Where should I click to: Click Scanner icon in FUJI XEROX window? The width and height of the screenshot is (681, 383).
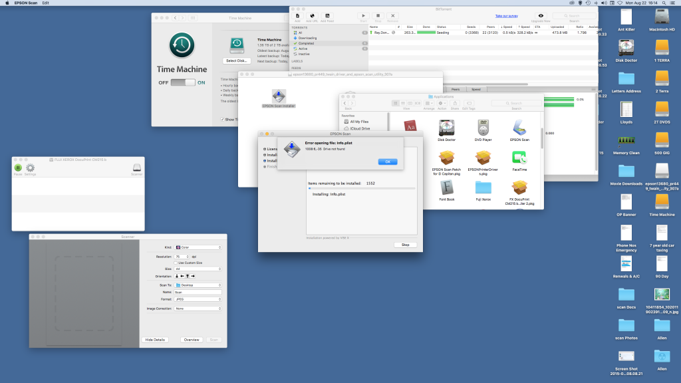[137, 168]
